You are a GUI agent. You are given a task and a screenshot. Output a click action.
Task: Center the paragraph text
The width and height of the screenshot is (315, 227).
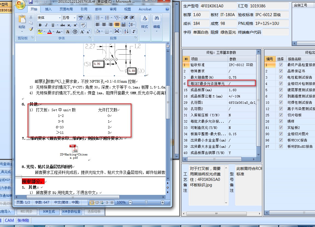click(104, 25)
